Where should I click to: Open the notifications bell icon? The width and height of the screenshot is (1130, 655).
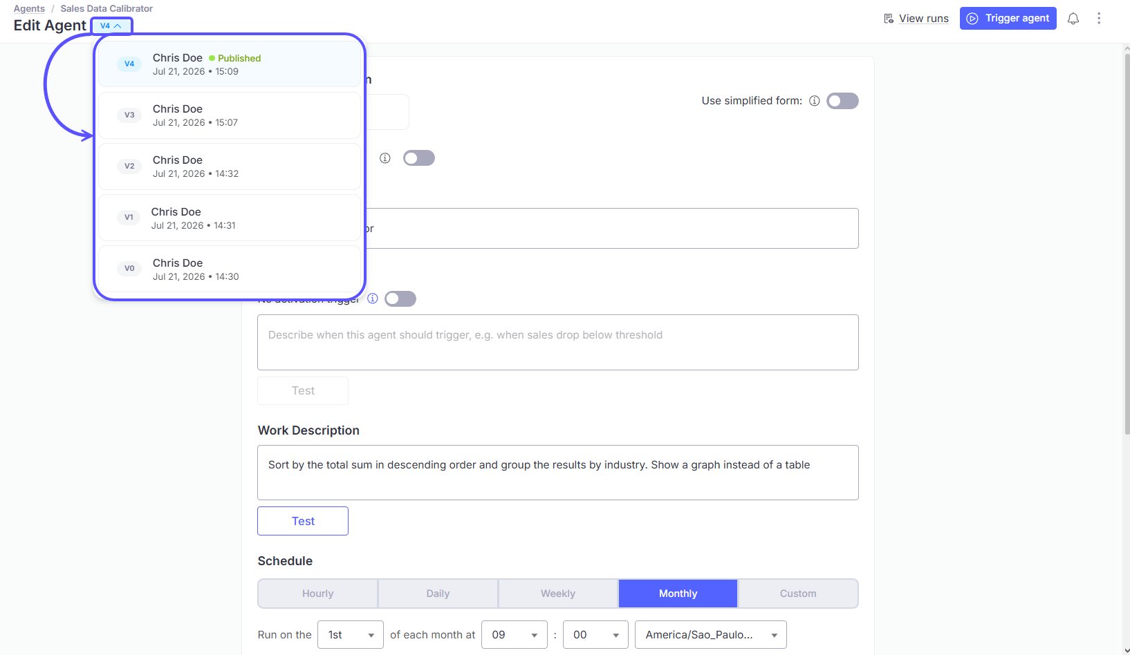(1073, 19)
